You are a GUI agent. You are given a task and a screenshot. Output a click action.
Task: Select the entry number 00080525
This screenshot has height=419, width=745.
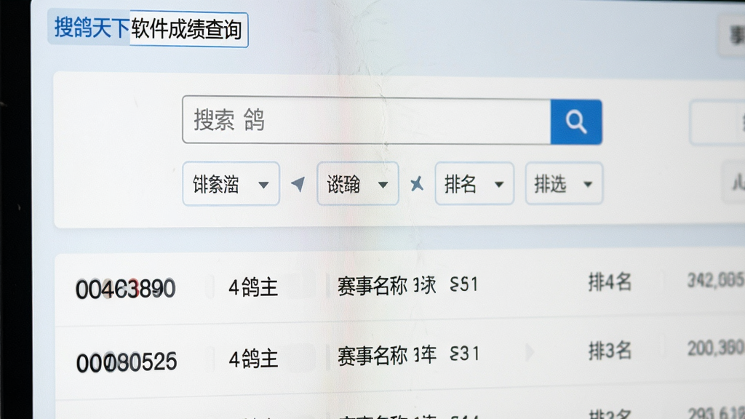[x=127, y=362]
